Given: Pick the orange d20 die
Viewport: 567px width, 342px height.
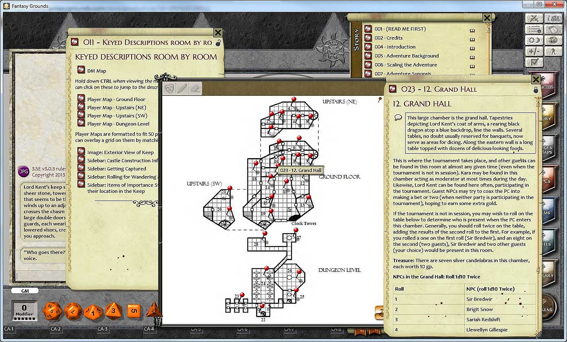Looking at the screenshot, I should (x=52, y=311).
